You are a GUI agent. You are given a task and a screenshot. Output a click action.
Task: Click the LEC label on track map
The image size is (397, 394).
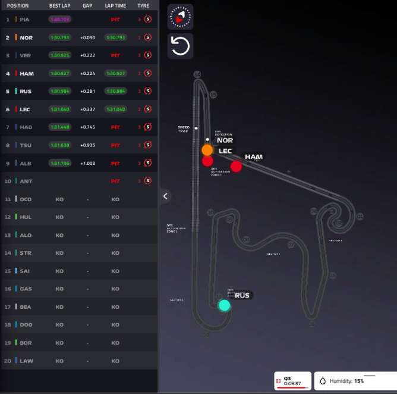point(225,151)
